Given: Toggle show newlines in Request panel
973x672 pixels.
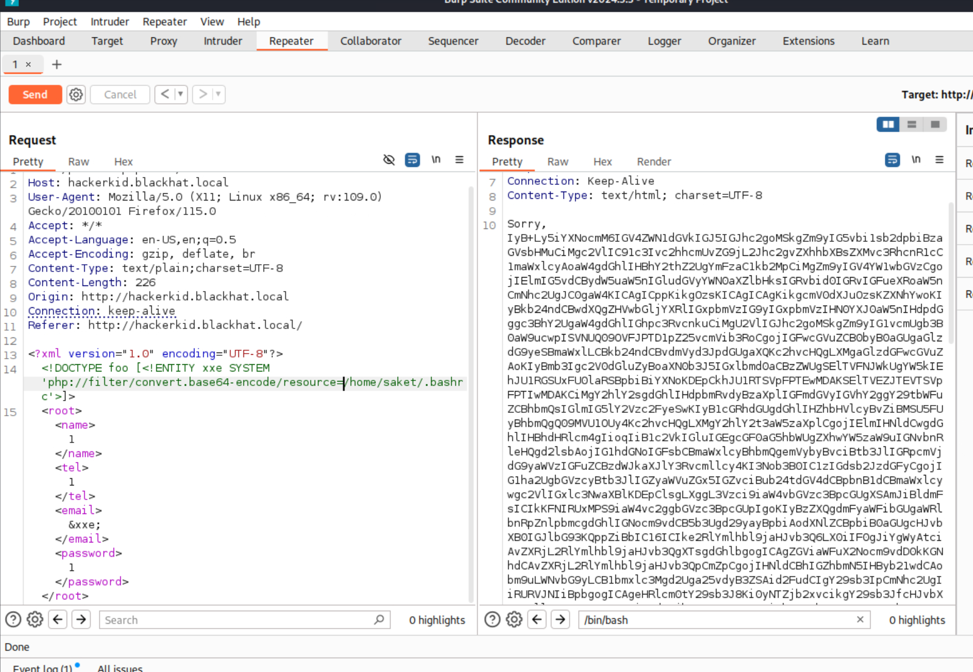Looking at the screenshot, I should 436,160.
